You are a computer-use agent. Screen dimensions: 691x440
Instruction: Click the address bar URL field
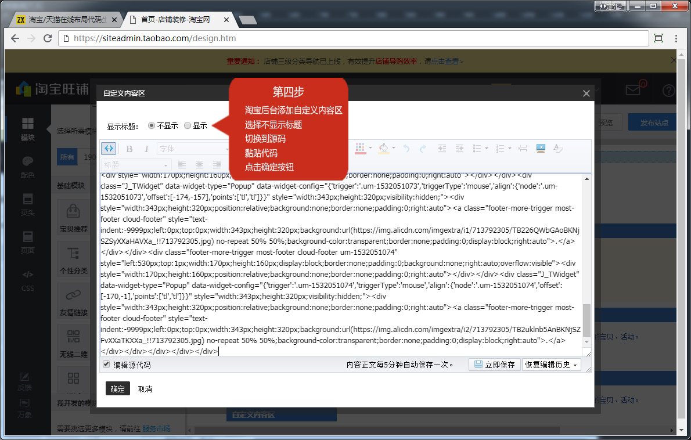pyautogui.click(x=354, y=38)
